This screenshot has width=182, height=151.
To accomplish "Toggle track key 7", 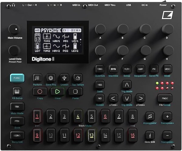I will click(x=119, y=116).
